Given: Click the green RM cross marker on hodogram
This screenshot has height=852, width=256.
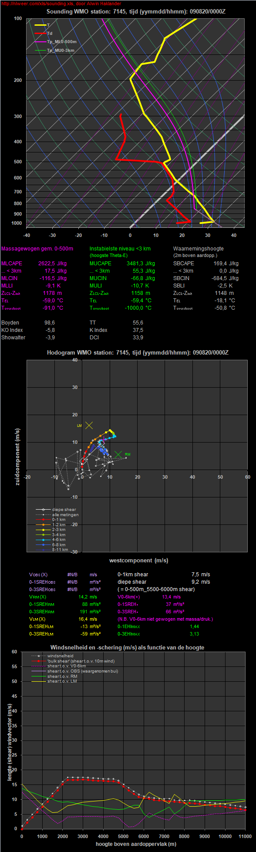Looking at the screenshot, I should (x=118, y=454).
